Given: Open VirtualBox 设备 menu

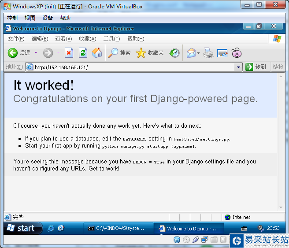Looking at the screenshot, I should 48,18.
